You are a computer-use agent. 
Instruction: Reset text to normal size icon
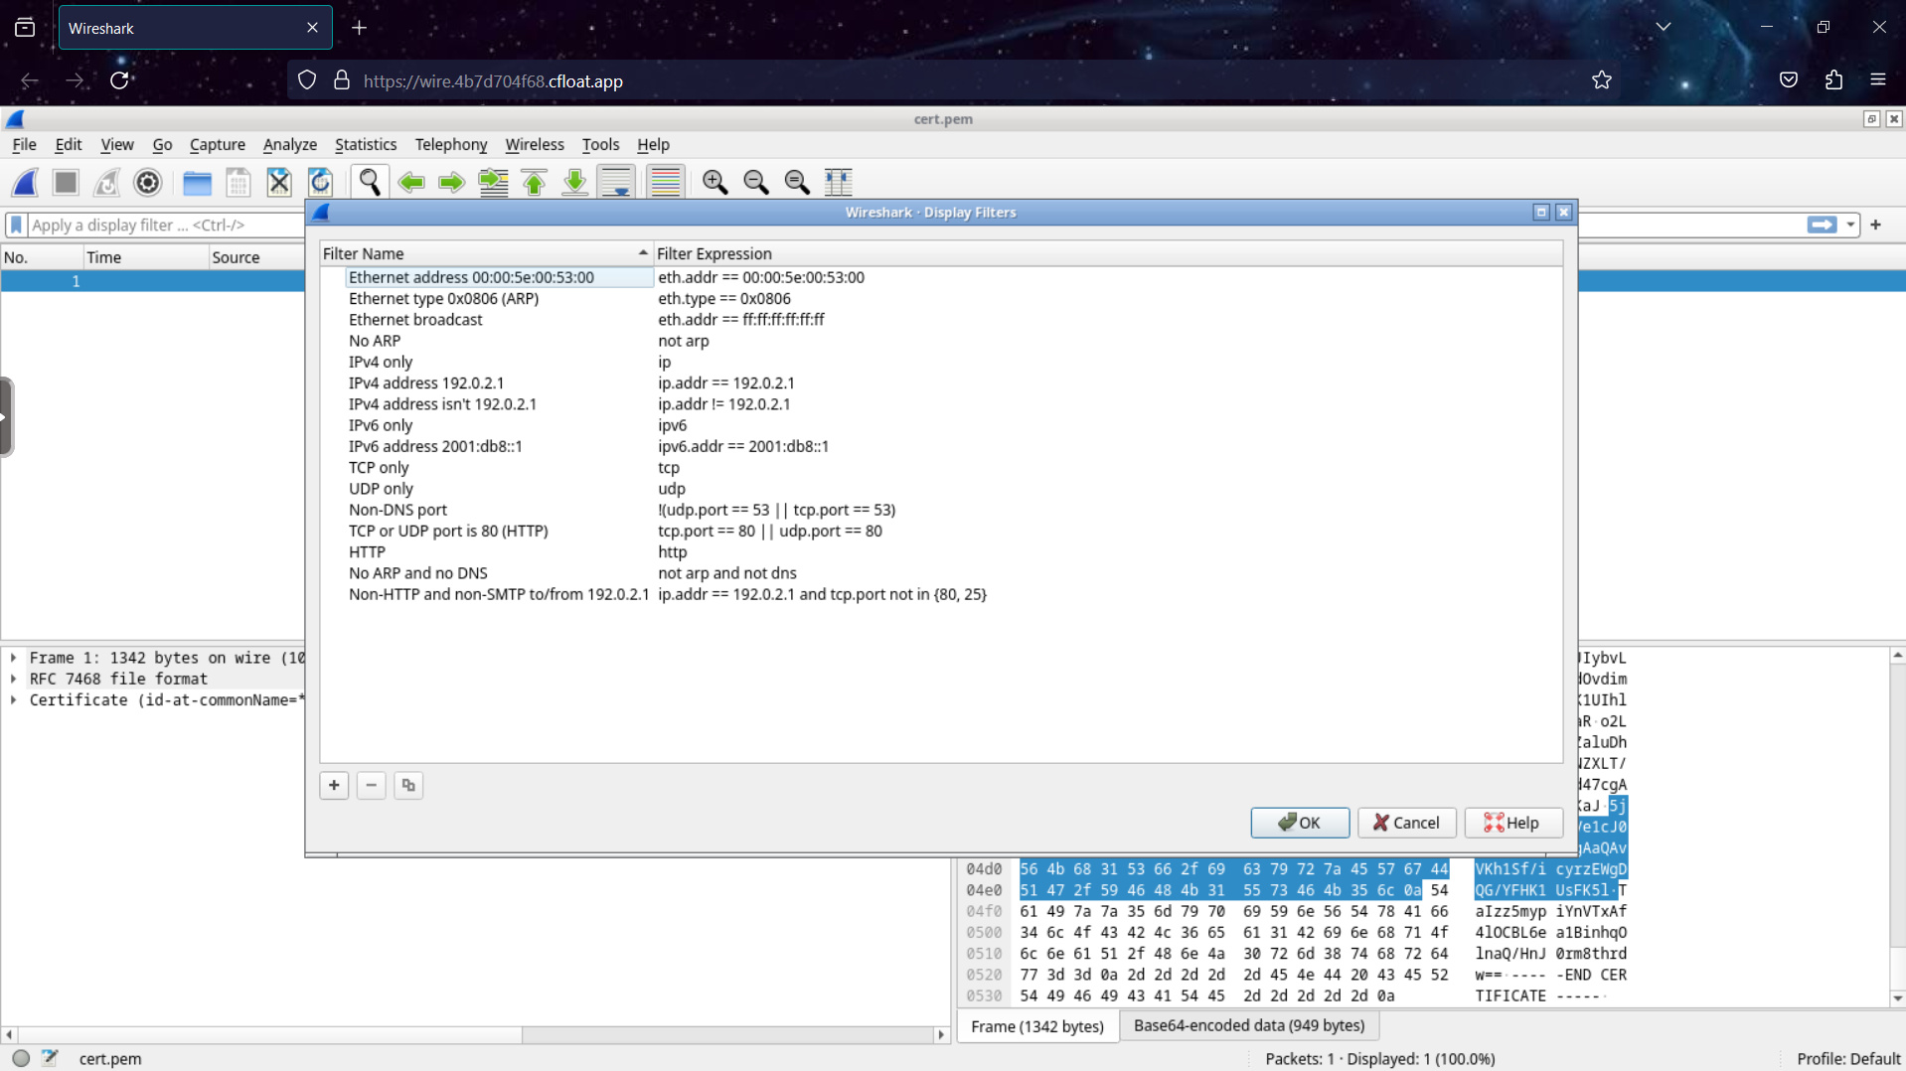coord(797,182)
